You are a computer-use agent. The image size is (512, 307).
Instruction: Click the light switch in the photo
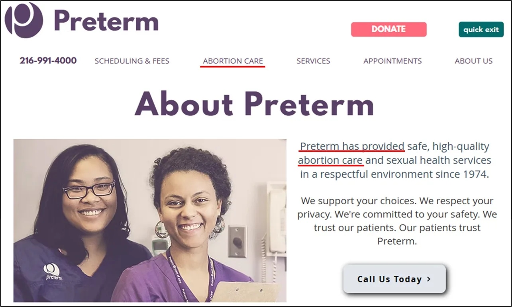pos(237,241)
